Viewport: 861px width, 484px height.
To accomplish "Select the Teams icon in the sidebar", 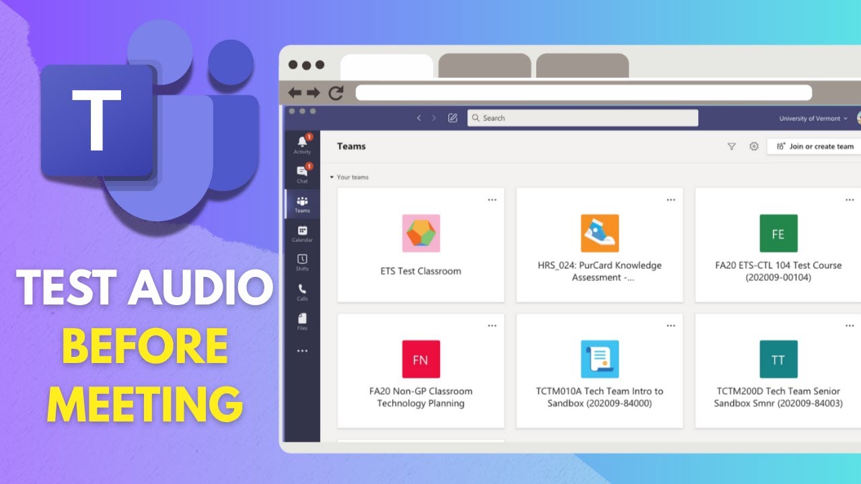I will [x=302, y=204].
